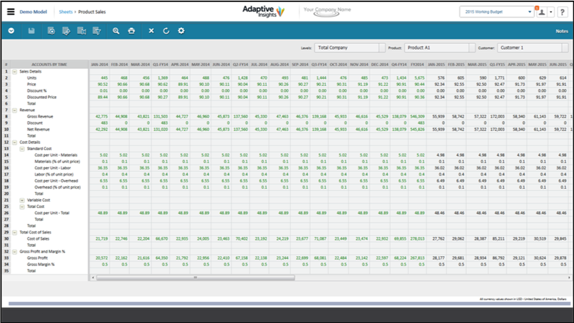Go to the Demo Model link

click(x=33, y=12)
